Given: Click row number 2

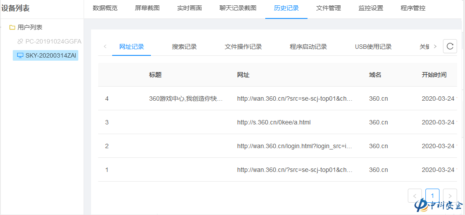Looking at the screenshot, I should (x=107, y=146).
